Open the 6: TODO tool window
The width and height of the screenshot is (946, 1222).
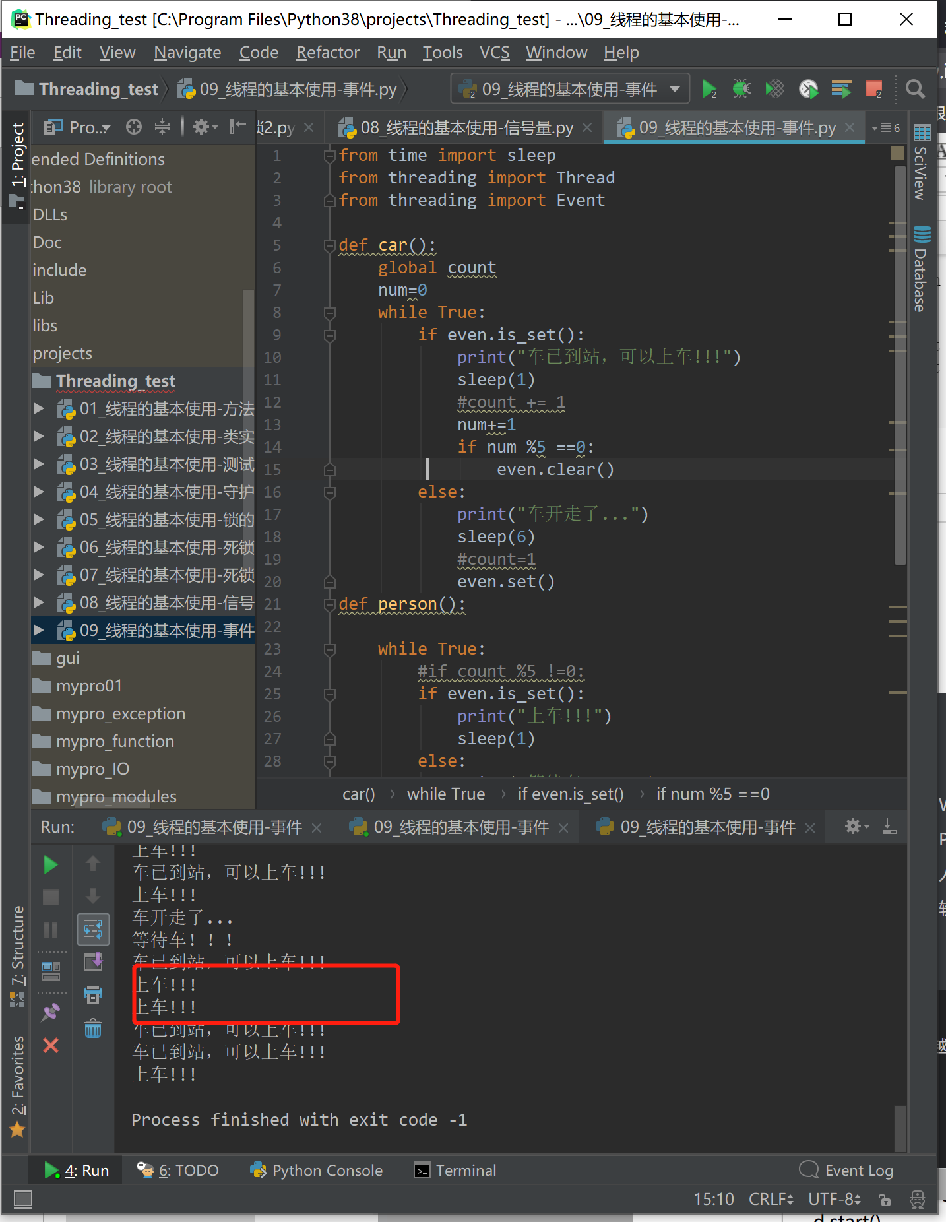pyautogui.click(x=178, y=1170)
